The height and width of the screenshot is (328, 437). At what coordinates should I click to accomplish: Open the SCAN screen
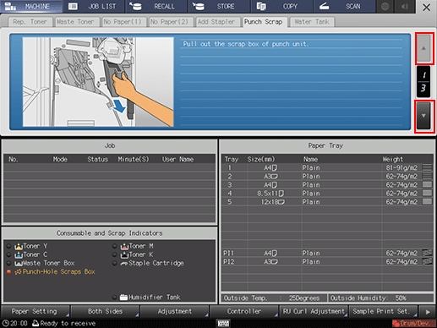pyautogui.click(x=344, y=7)
